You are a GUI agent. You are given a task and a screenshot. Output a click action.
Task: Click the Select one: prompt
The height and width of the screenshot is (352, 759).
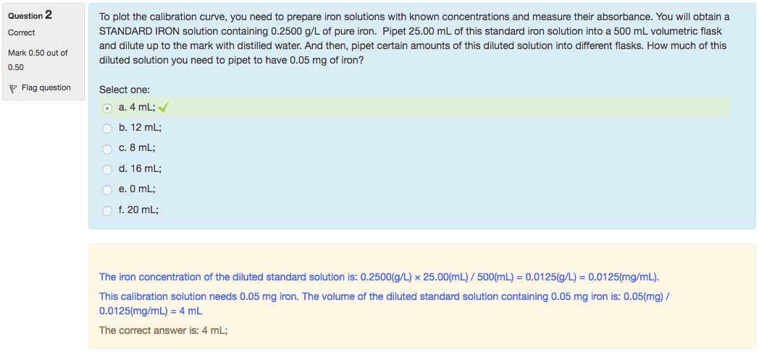tap(125, 90)
